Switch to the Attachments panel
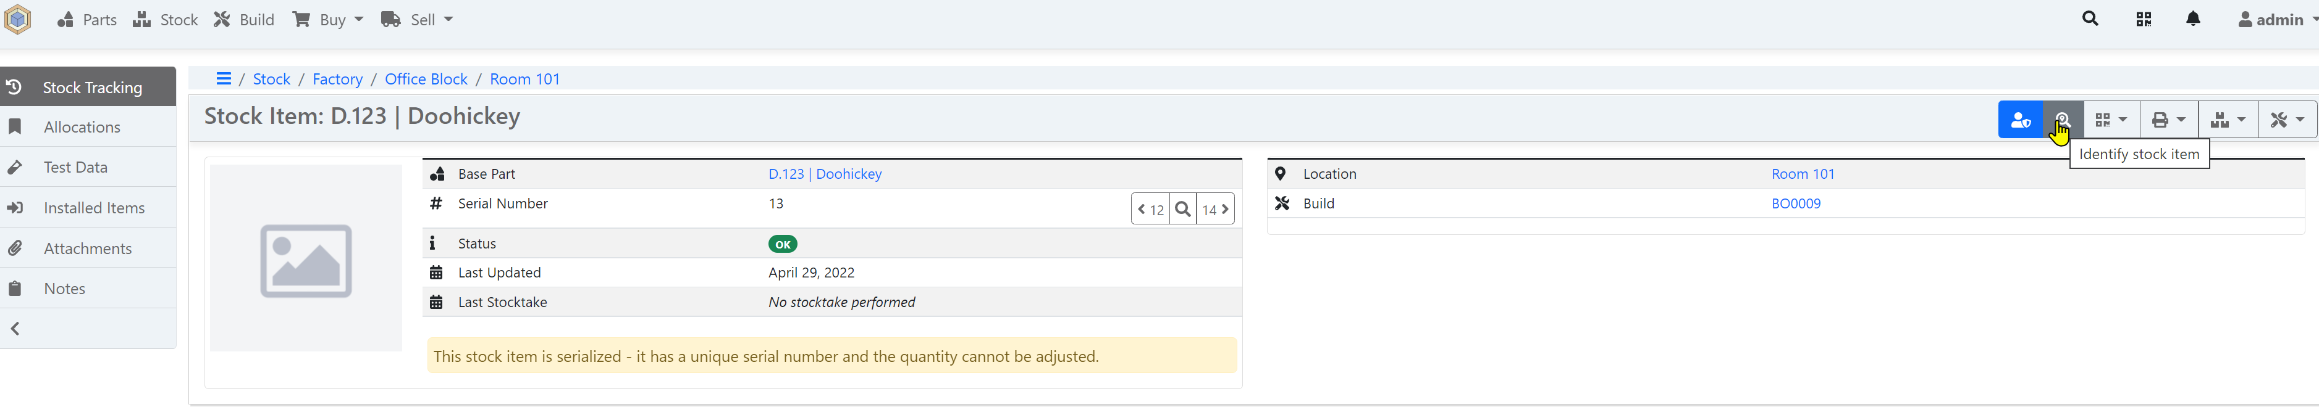 pyautogui.click(x=87, y=247)
